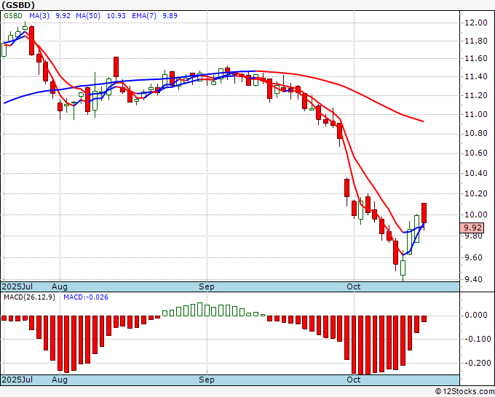Click the 11.60 price axis label
The image size is (495, 397).
point(476,58)
